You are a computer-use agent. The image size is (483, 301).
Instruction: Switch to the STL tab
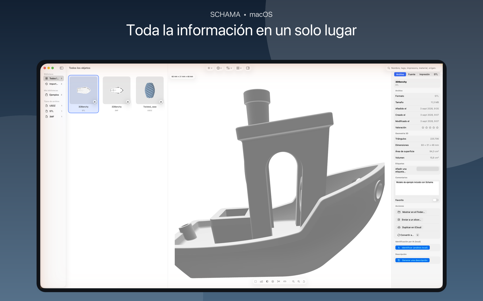pyautogui.click(x=436, y=74)
